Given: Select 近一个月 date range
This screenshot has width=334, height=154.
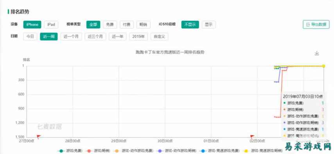Looking at the screenshot, I should pyautogui.click(x=71, y=37).
